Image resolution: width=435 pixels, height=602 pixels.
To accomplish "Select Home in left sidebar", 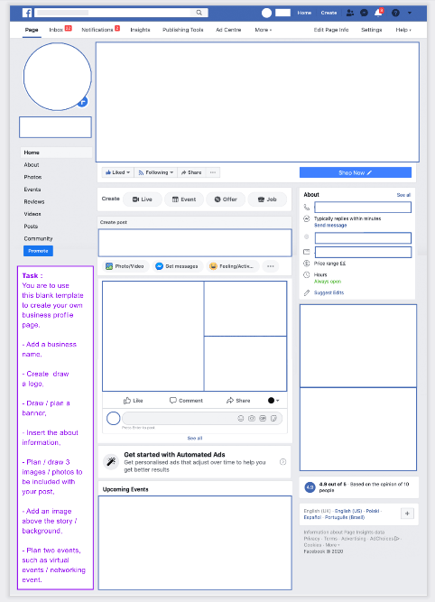I will (57, 153).
